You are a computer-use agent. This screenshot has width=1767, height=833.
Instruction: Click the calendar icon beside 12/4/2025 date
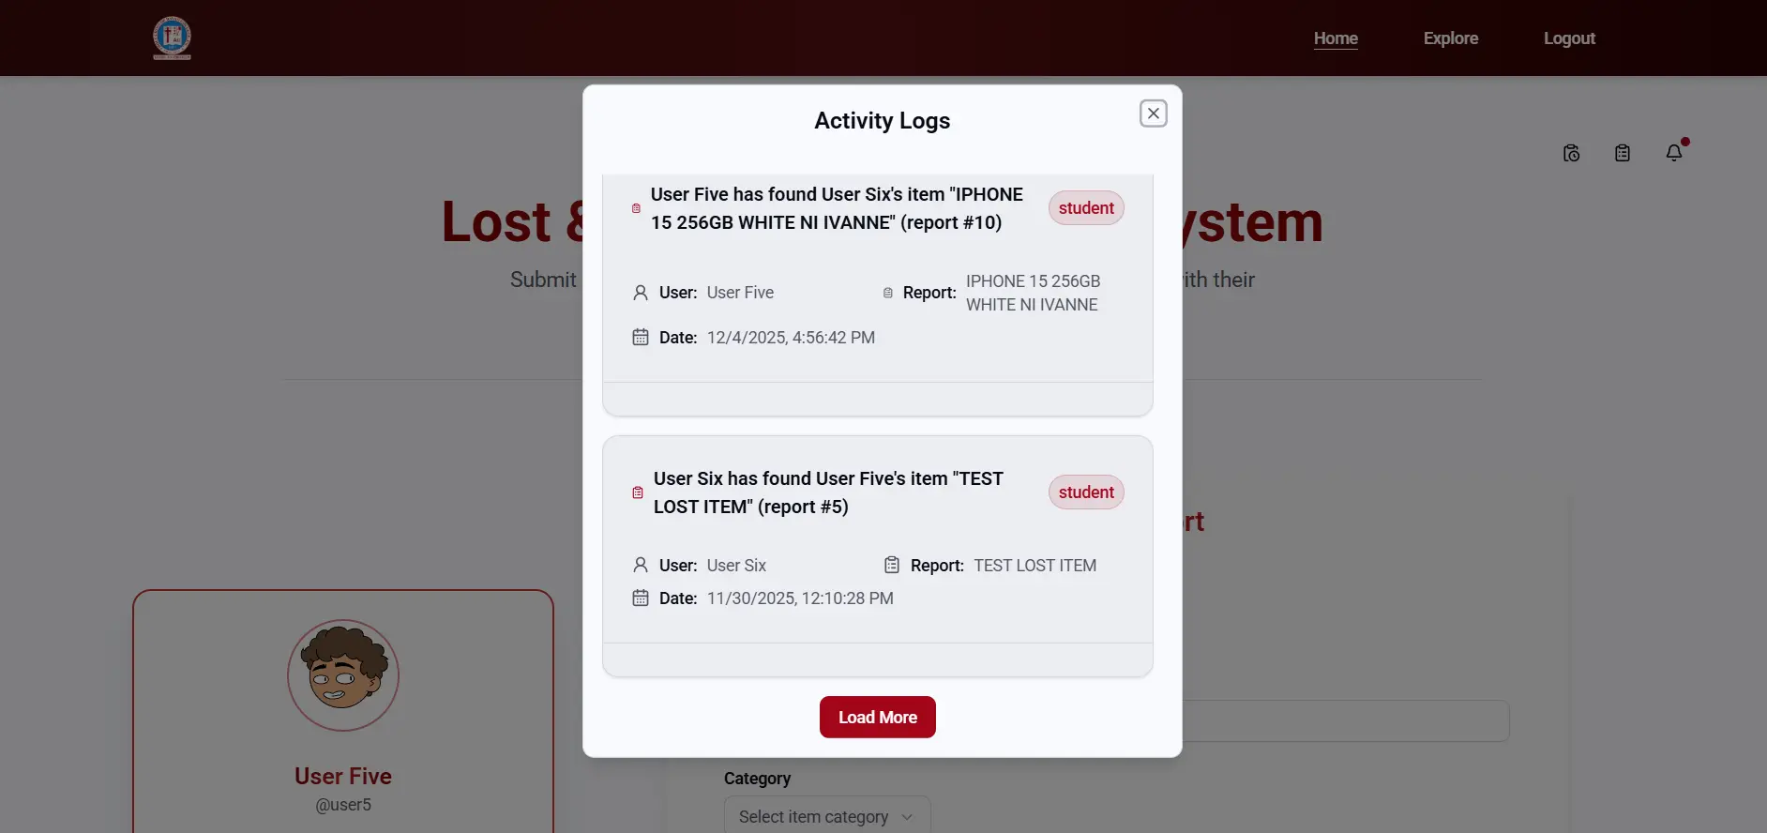641,337
